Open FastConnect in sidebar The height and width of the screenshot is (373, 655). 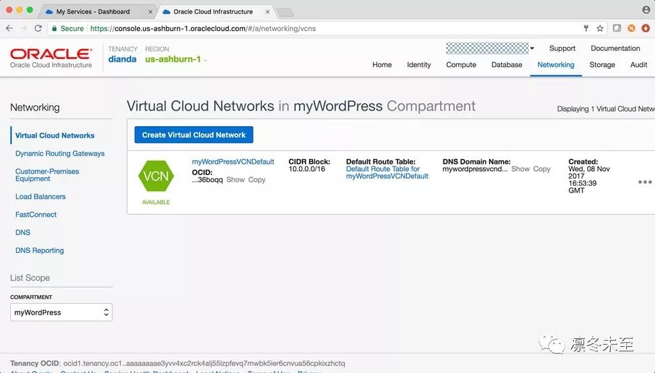(36, 215)
